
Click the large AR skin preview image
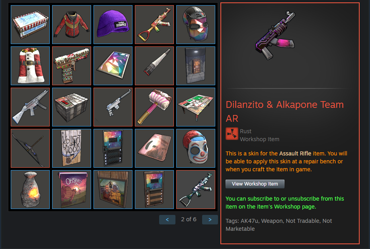click(x=275, y=35)
